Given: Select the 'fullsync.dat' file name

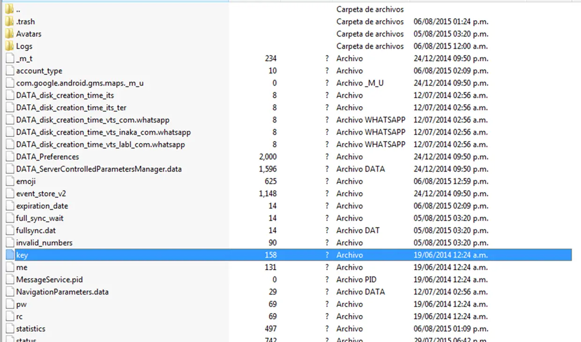Looking at the screenshot, I should point(36,230).
